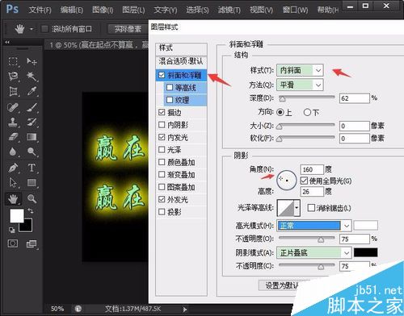This screenshot has width=404, height=316.
Task: Open the 高光模式 dropdown
Action: point(314,226)
